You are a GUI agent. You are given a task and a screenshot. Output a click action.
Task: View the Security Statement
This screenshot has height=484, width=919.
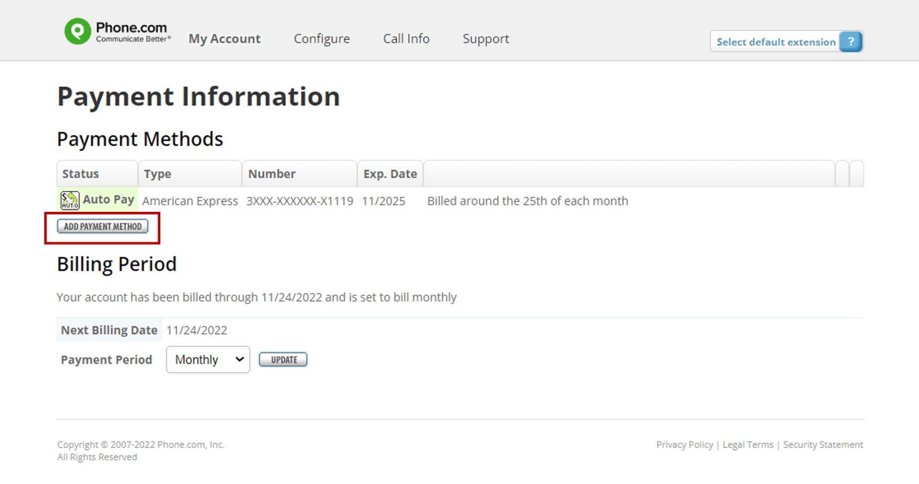point(823,444)
